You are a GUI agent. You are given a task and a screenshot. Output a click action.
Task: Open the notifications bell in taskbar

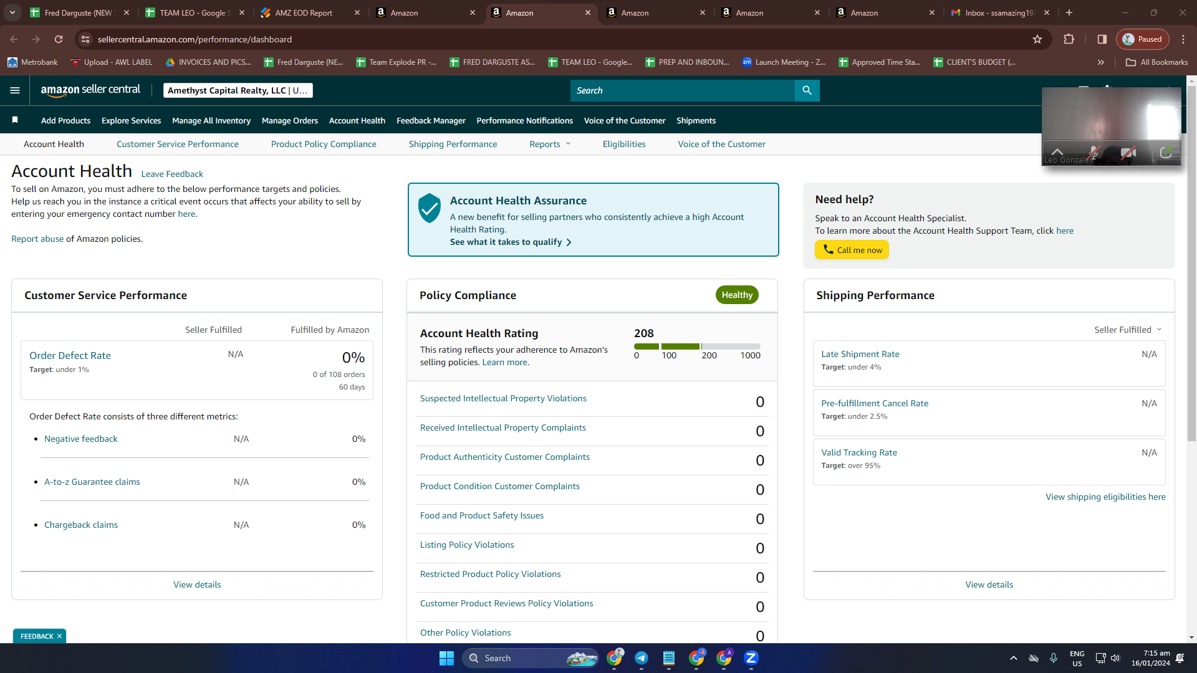1180,658
